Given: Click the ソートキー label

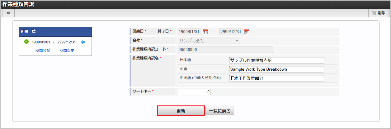Looking at the screenshot, I should click(142, 91).
